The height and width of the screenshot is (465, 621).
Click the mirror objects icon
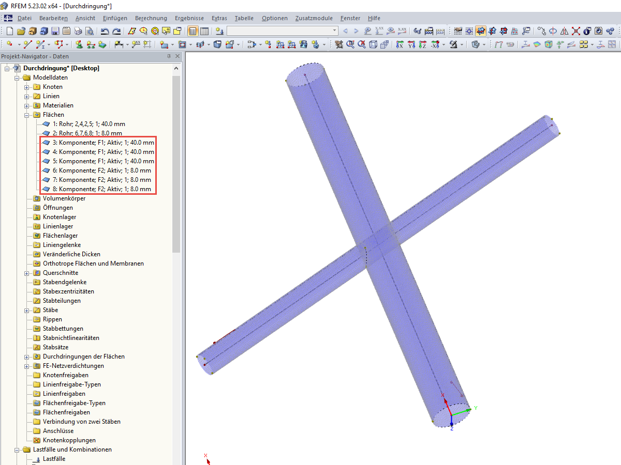(564, 31)
